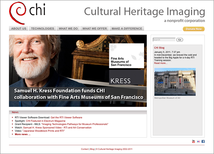Open the WHAT WE OFFER menu
The image size is (214, 154).
[x=95, y=29]
